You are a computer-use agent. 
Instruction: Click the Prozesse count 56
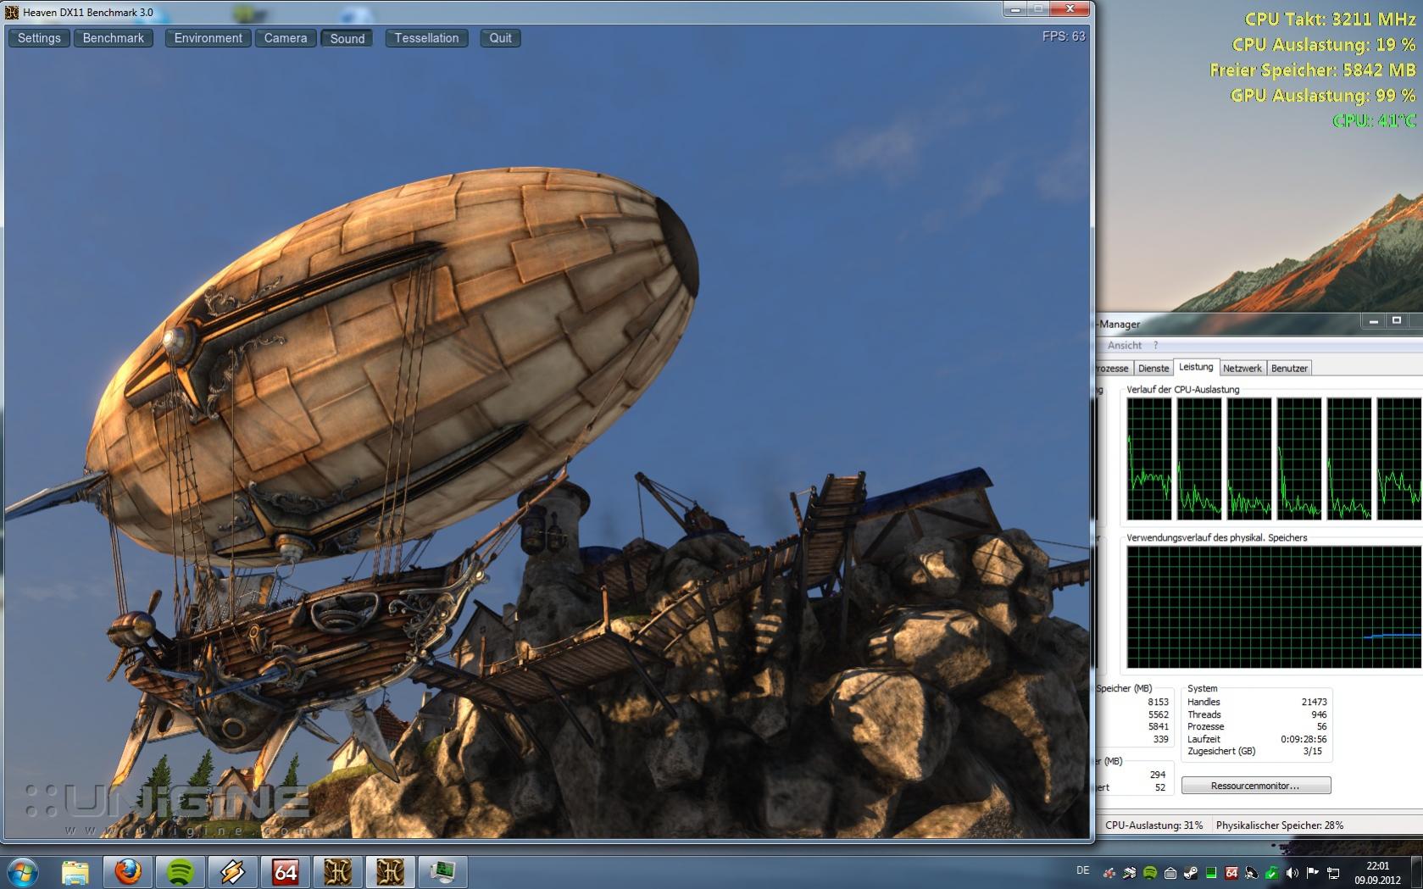click(1322, 726)
